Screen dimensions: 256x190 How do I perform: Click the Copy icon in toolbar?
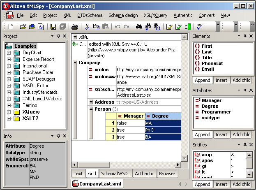[96, 26]
